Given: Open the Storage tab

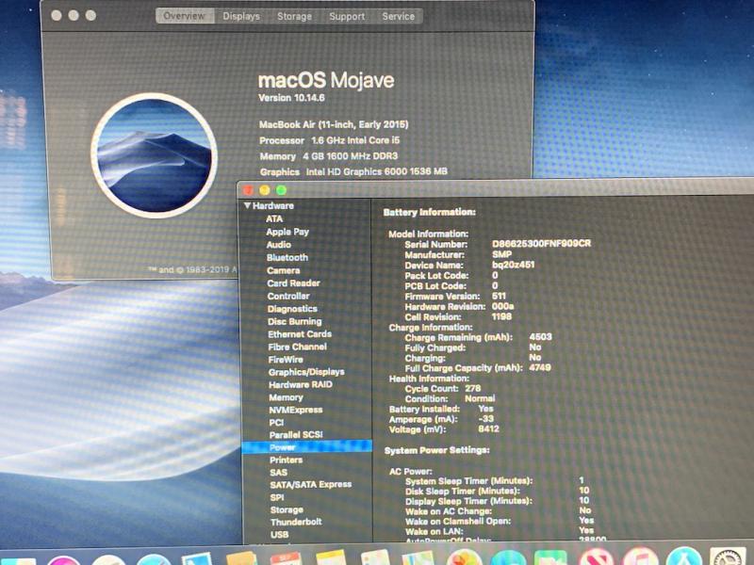Looking at the screenshot, I should pyautogui.click(x=294, y=16).
